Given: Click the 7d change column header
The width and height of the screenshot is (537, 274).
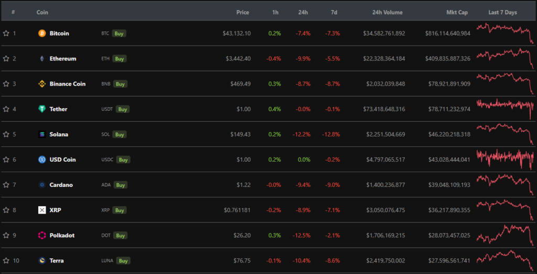Looking at the screenshot, I should point(334,12).
